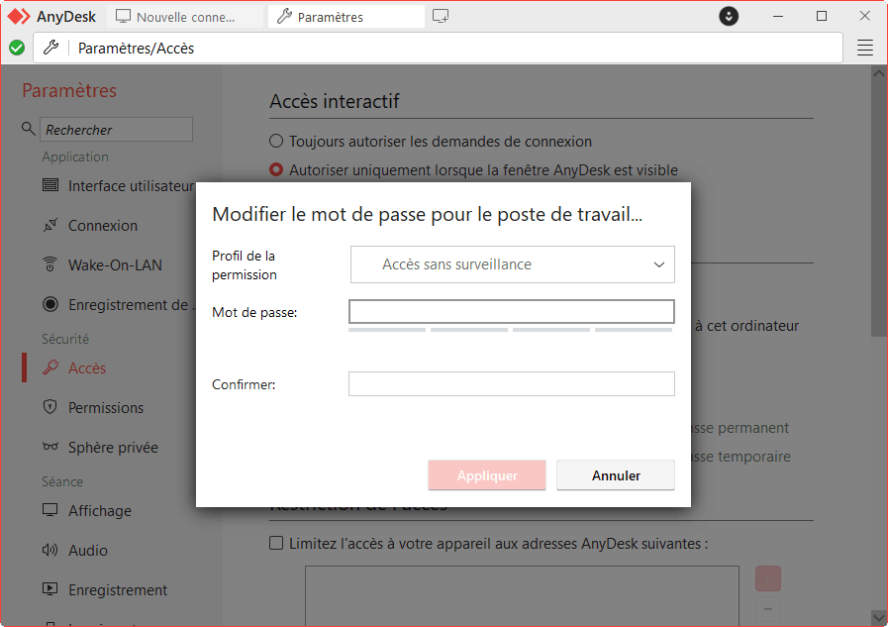The image size is (888, 627).
Task: Open the Profil de la permission dropdown
Action: (x=512, y=264)
